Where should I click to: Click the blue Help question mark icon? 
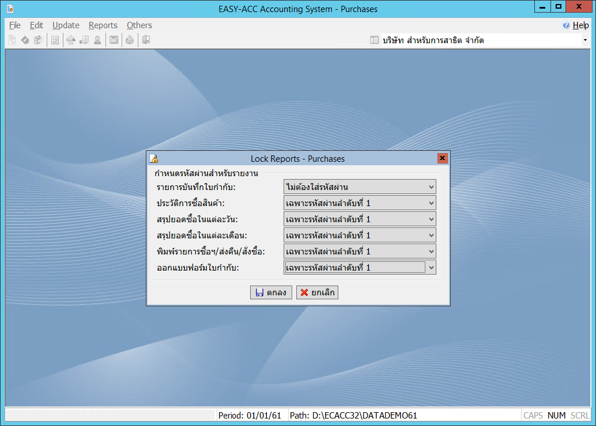(x=566, y=25)
